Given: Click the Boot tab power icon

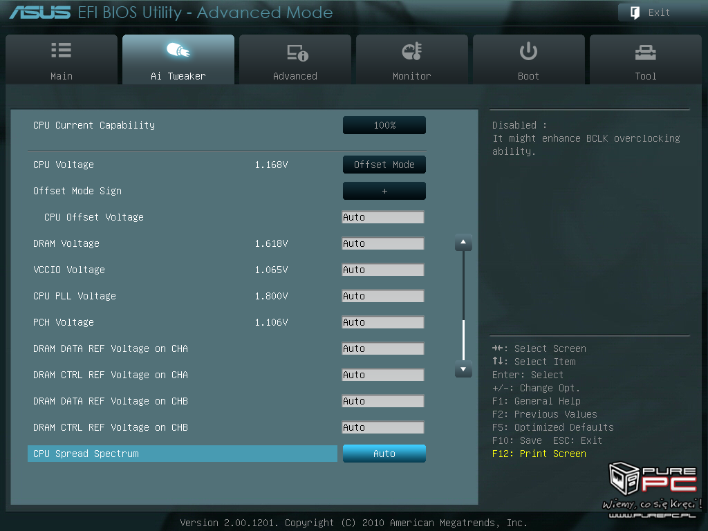Looking at the screenshot, I should pyautogui.click(x=528, y=51).
